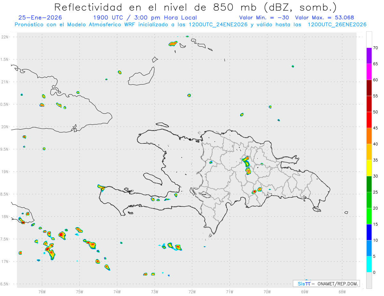This screenshot has width=384, height=296.
Task: Click the yellow 30–35 dBZ colorbar segment
Action: (x=369, y=168)
